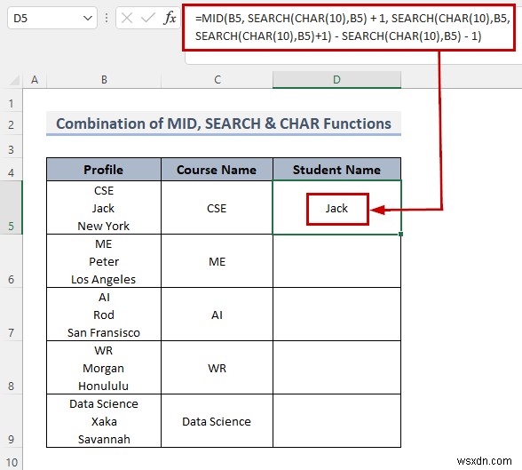Open the Insert Function fx dialog
The width and height of the screenshot is (522, 470).
pos(170,18)
